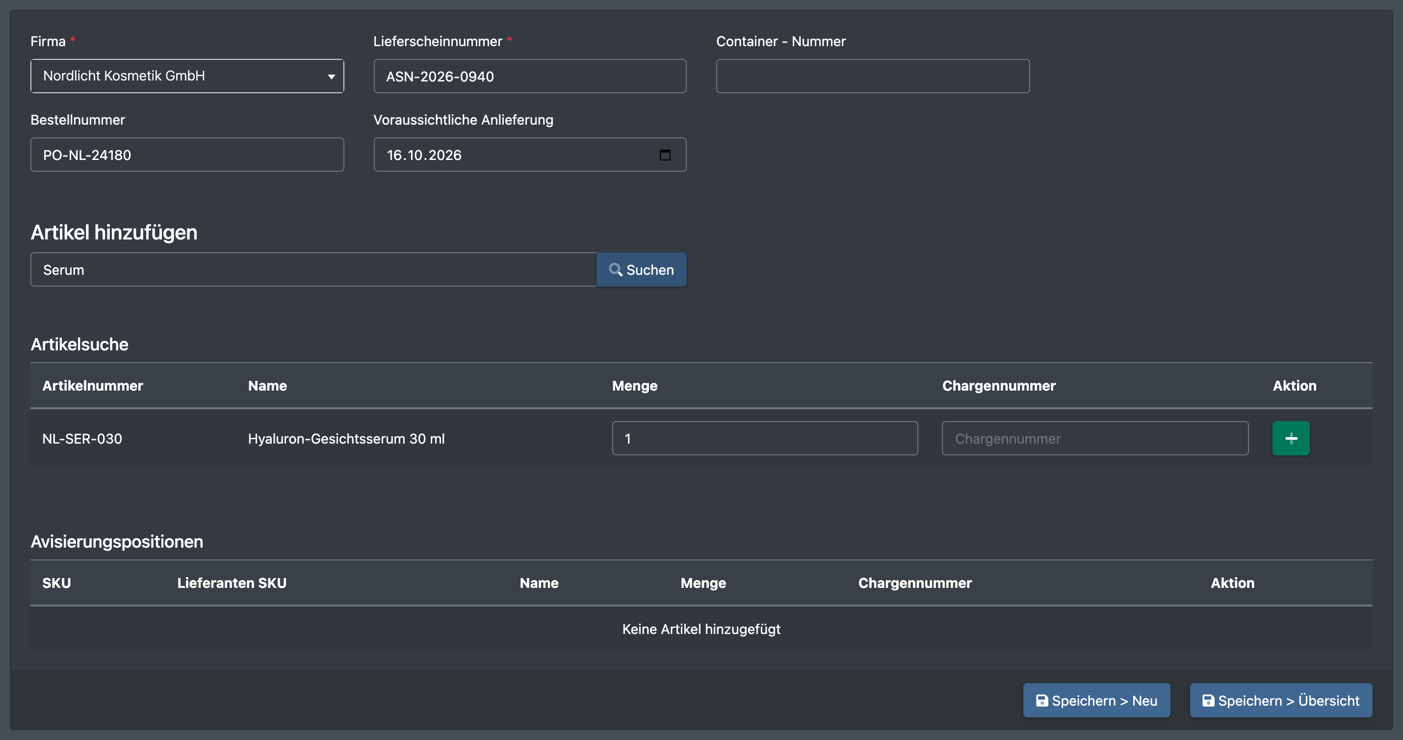Click Speichern > Neu button

1096,700
